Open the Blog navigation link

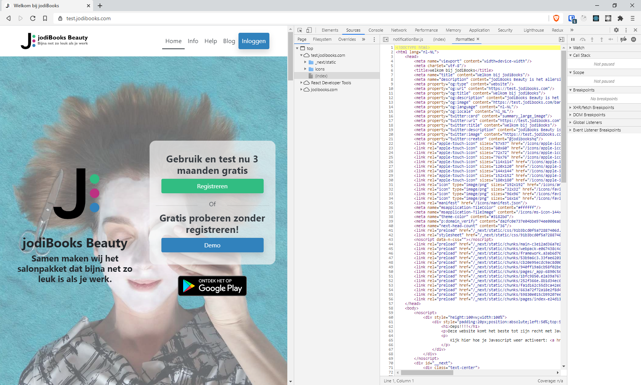(x=229, y=41)
